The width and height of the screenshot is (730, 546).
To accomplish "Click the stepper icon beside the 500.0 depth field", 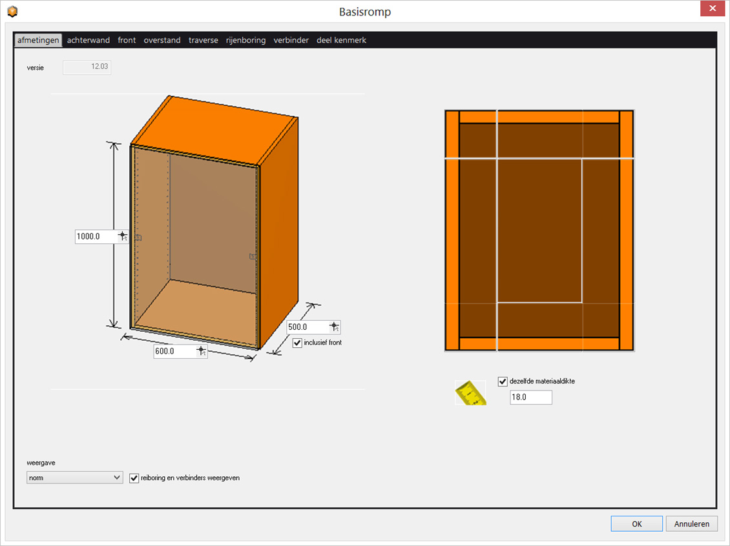I will 335,327.
